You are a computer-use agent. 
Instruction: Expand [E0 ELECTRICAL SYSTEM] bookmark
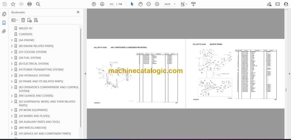pos(12,64)
